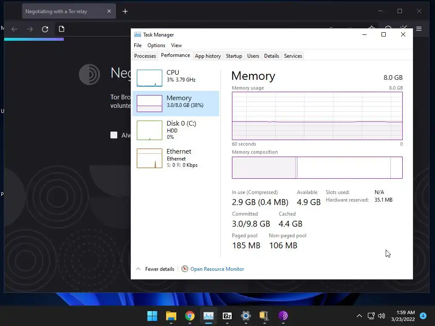Image resolution: width=435 pixels, height=326 pixels.
Task: Collapse with Fewer details chevron
Action: [x=138, y=269]
